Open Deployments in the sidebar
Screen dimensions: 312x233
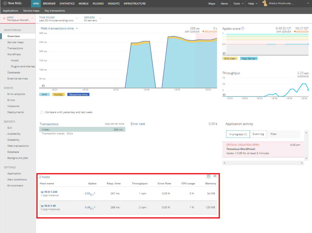click(16, 112)
